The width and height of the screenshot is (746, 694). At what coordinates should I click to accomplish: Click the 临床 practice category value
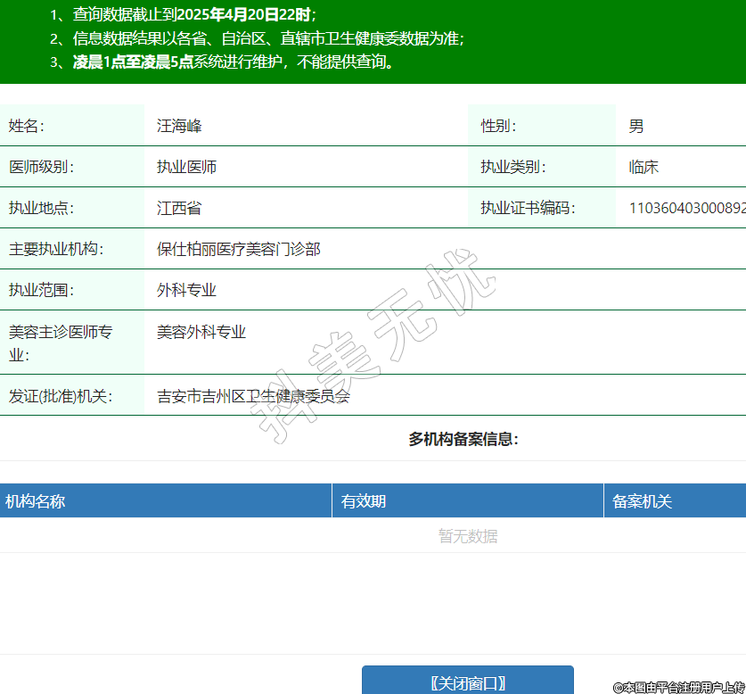pyautogui.click(x=644, y=167)
